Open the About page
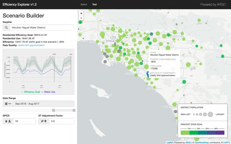The image size is (231, 144). (x=84, y=4)
